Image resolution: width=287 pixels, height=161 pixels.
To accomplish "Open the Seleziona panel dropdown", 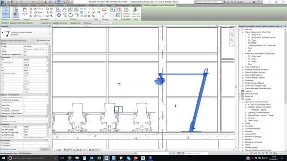I will 5,19.
